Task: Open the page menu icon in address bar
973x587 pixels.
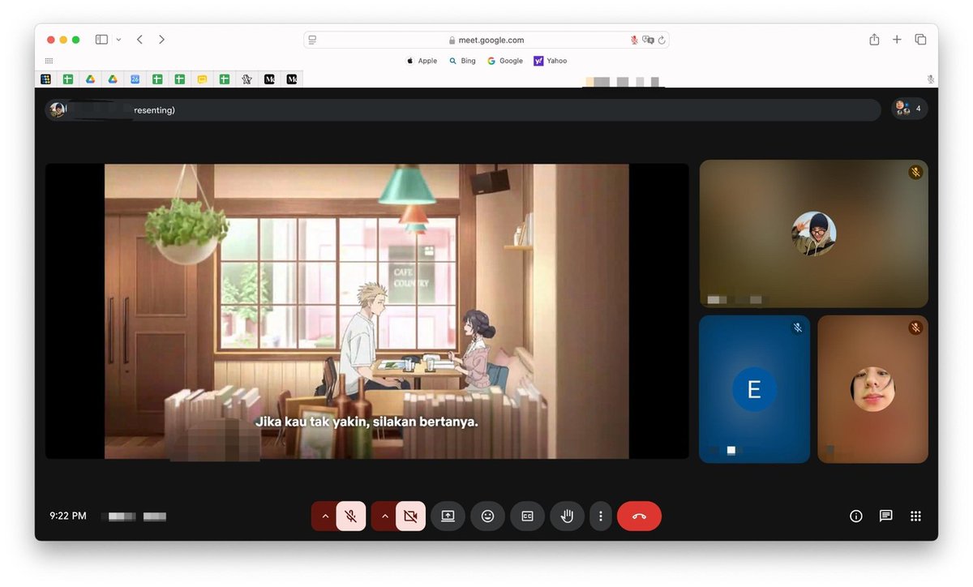Action: [312, 40]
